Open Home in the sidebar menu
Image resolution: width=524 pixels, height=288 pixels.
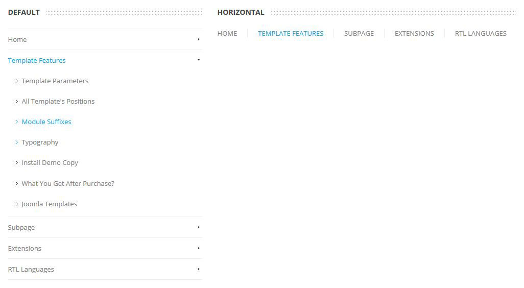[17, 39]
